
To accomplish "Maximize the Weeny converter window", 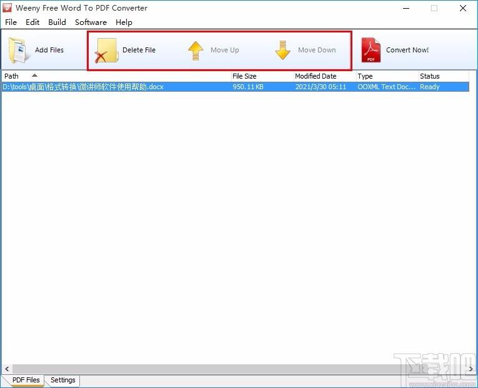I will click(x=434, y=8).
